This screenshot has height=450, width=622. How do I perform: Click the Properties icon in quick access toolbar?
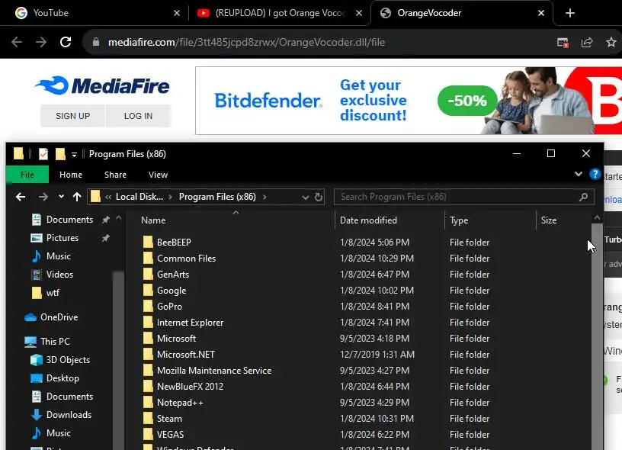[x=43, y=153]
